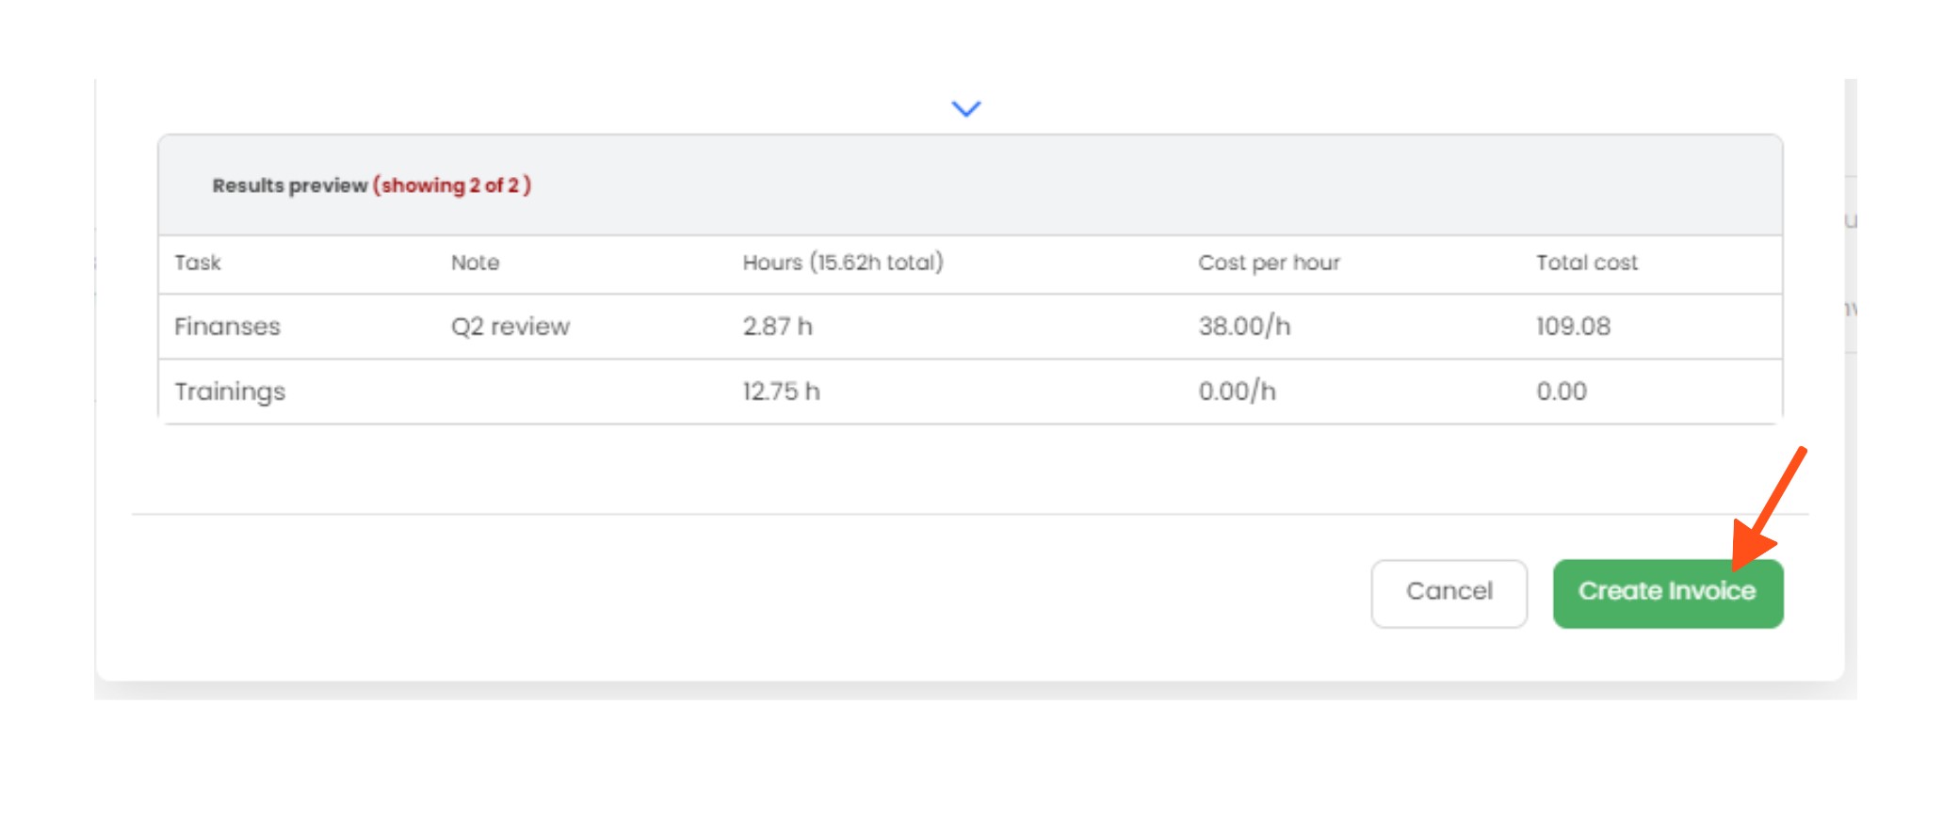Click the Q2 review note cell
Viewport: 1943px width, 817px height.
tap(510, 327)
